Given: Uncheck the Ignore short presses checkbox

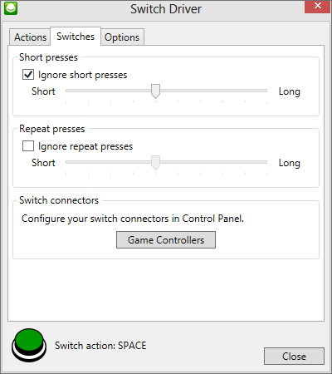Looking at the screenshot, I should click(28, 75).
